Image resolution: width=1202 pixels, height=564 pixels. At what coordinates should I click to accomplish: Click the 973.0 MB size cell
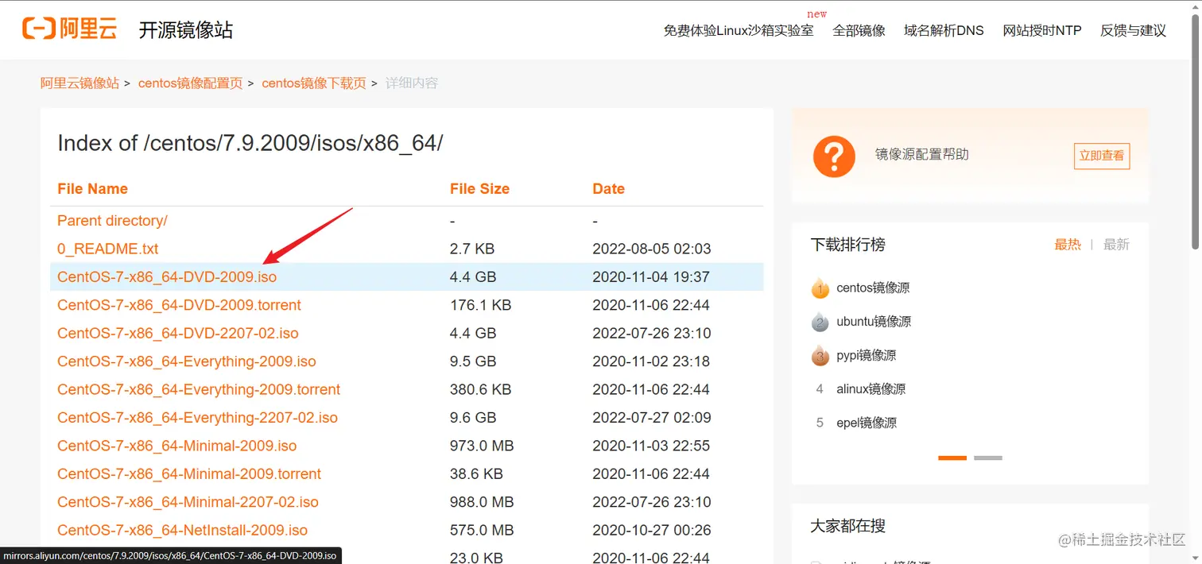(482, 446)
